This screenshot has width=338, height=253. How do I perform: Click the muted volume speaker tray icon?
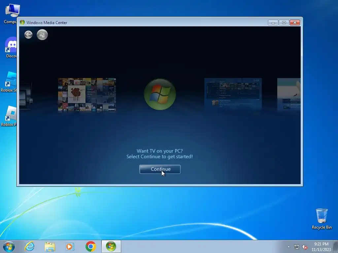click(305, 247)
